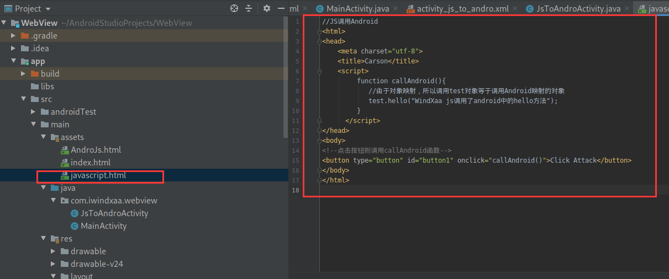Click the JsToAndroActivity class icon in tree

coord(75,213)
